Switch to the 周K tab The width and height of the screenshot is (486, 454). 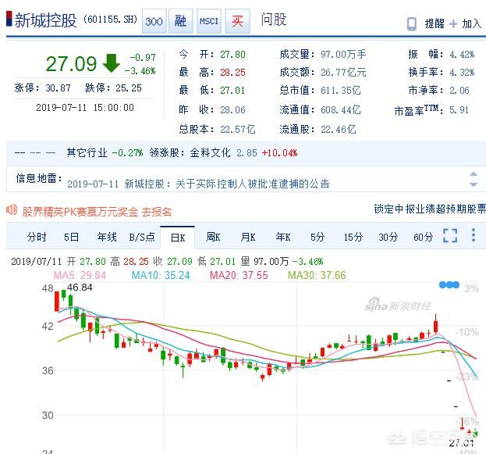tap(213, 238)
